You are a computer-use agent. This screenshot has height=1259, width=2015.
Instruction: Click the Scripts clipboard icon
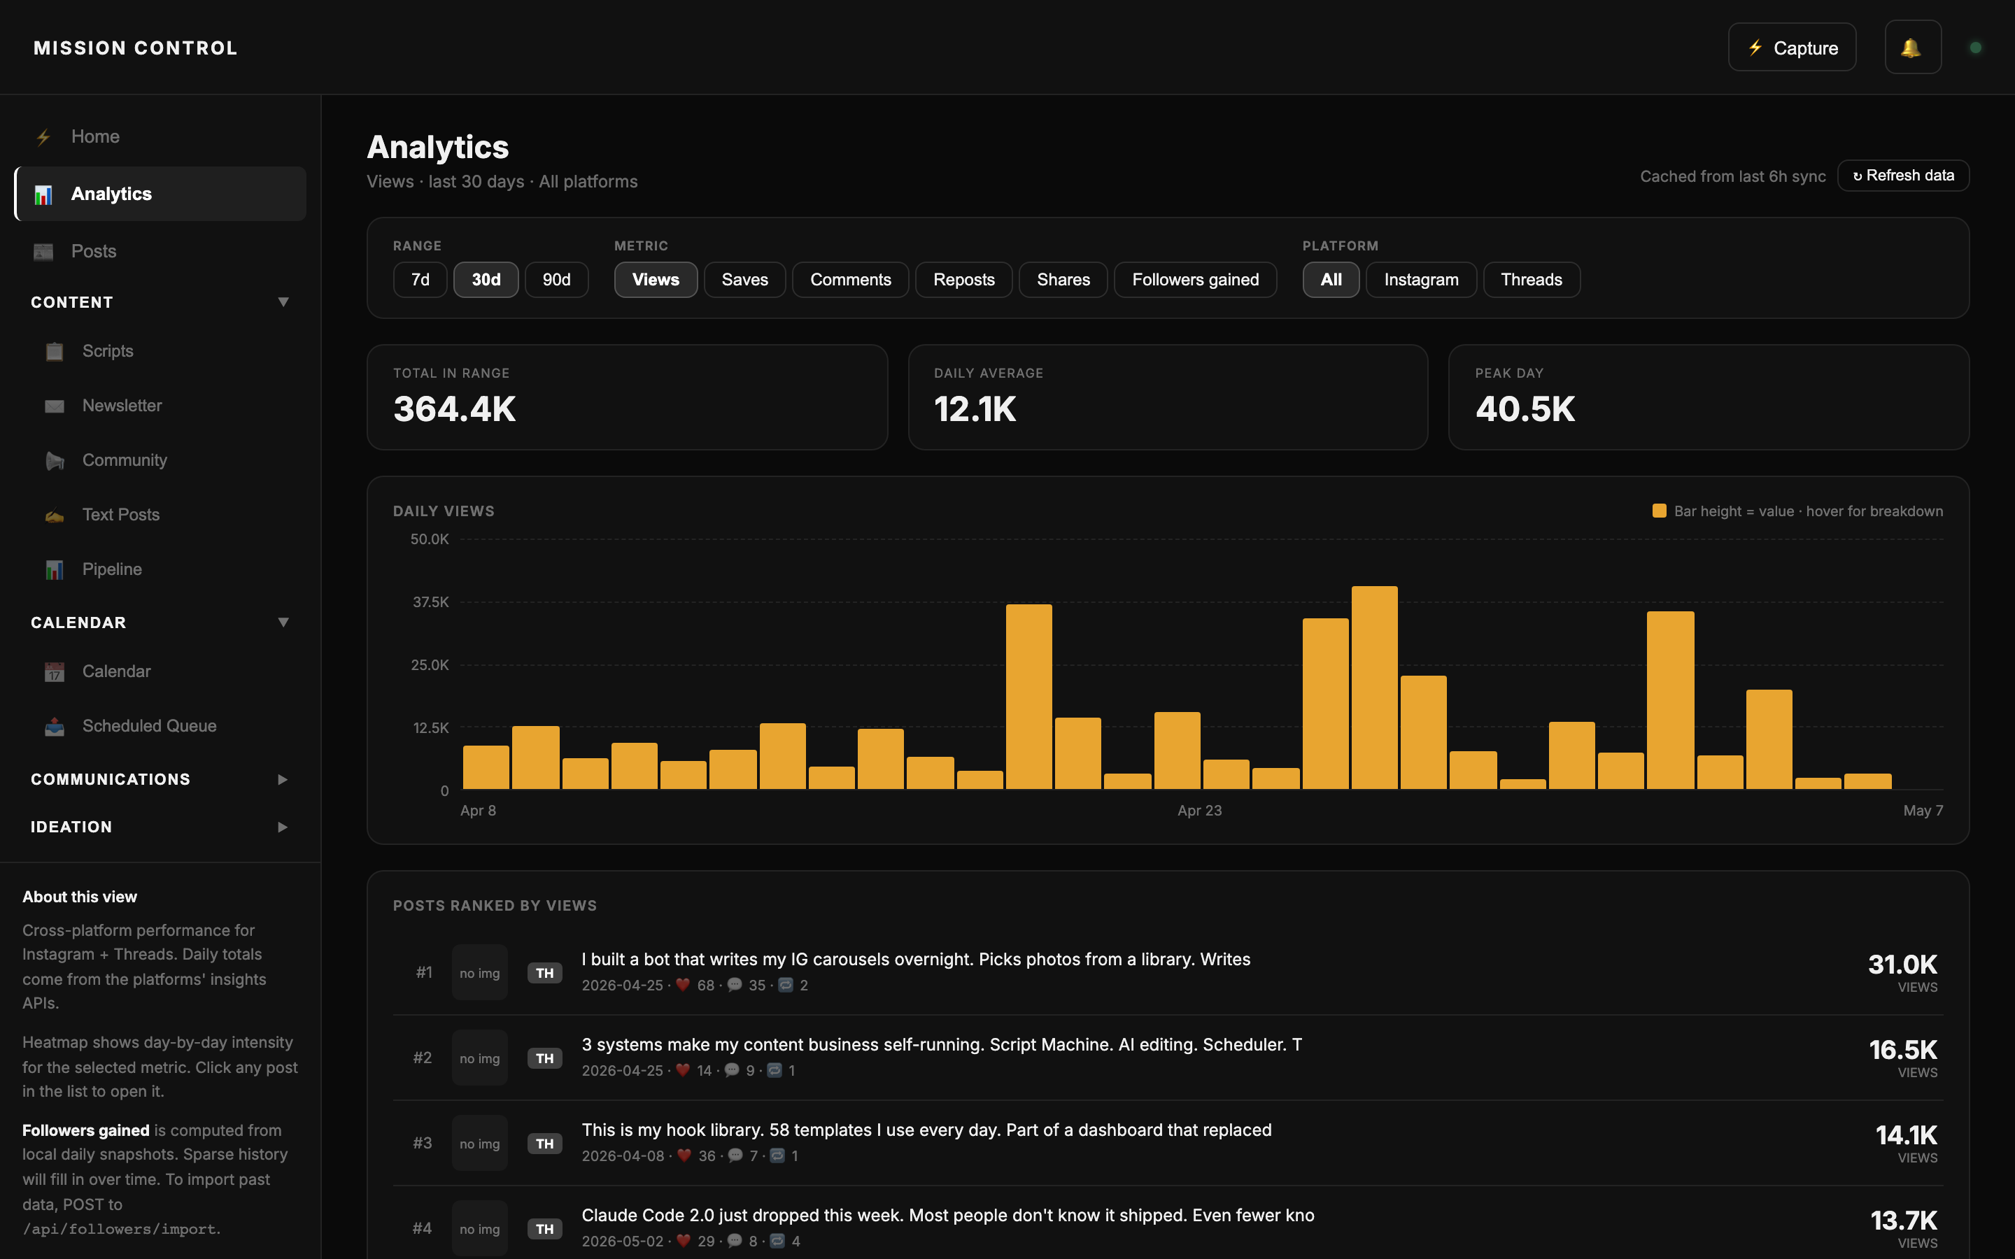(x=54, y=351)
